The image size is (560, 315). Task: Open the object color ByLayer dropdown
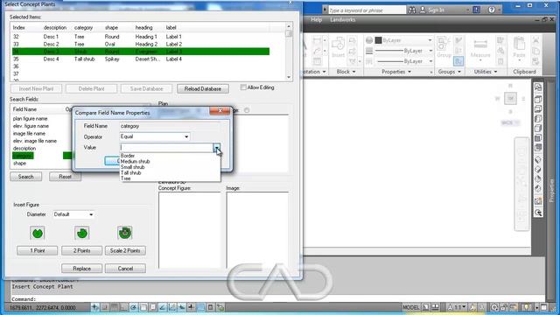(x=430, y=40)
